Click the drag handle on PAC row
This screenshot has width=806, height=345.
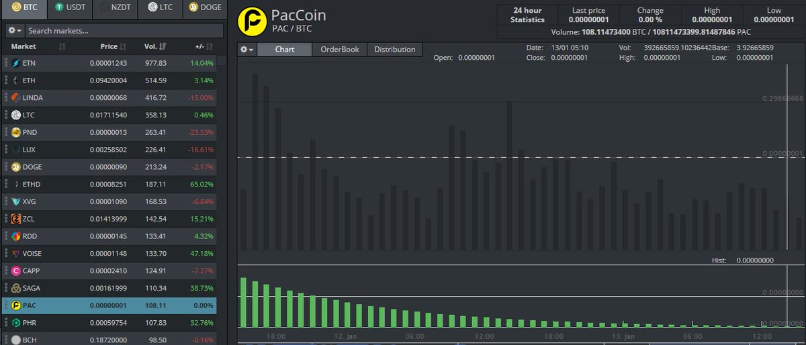(x=6, y=305)
